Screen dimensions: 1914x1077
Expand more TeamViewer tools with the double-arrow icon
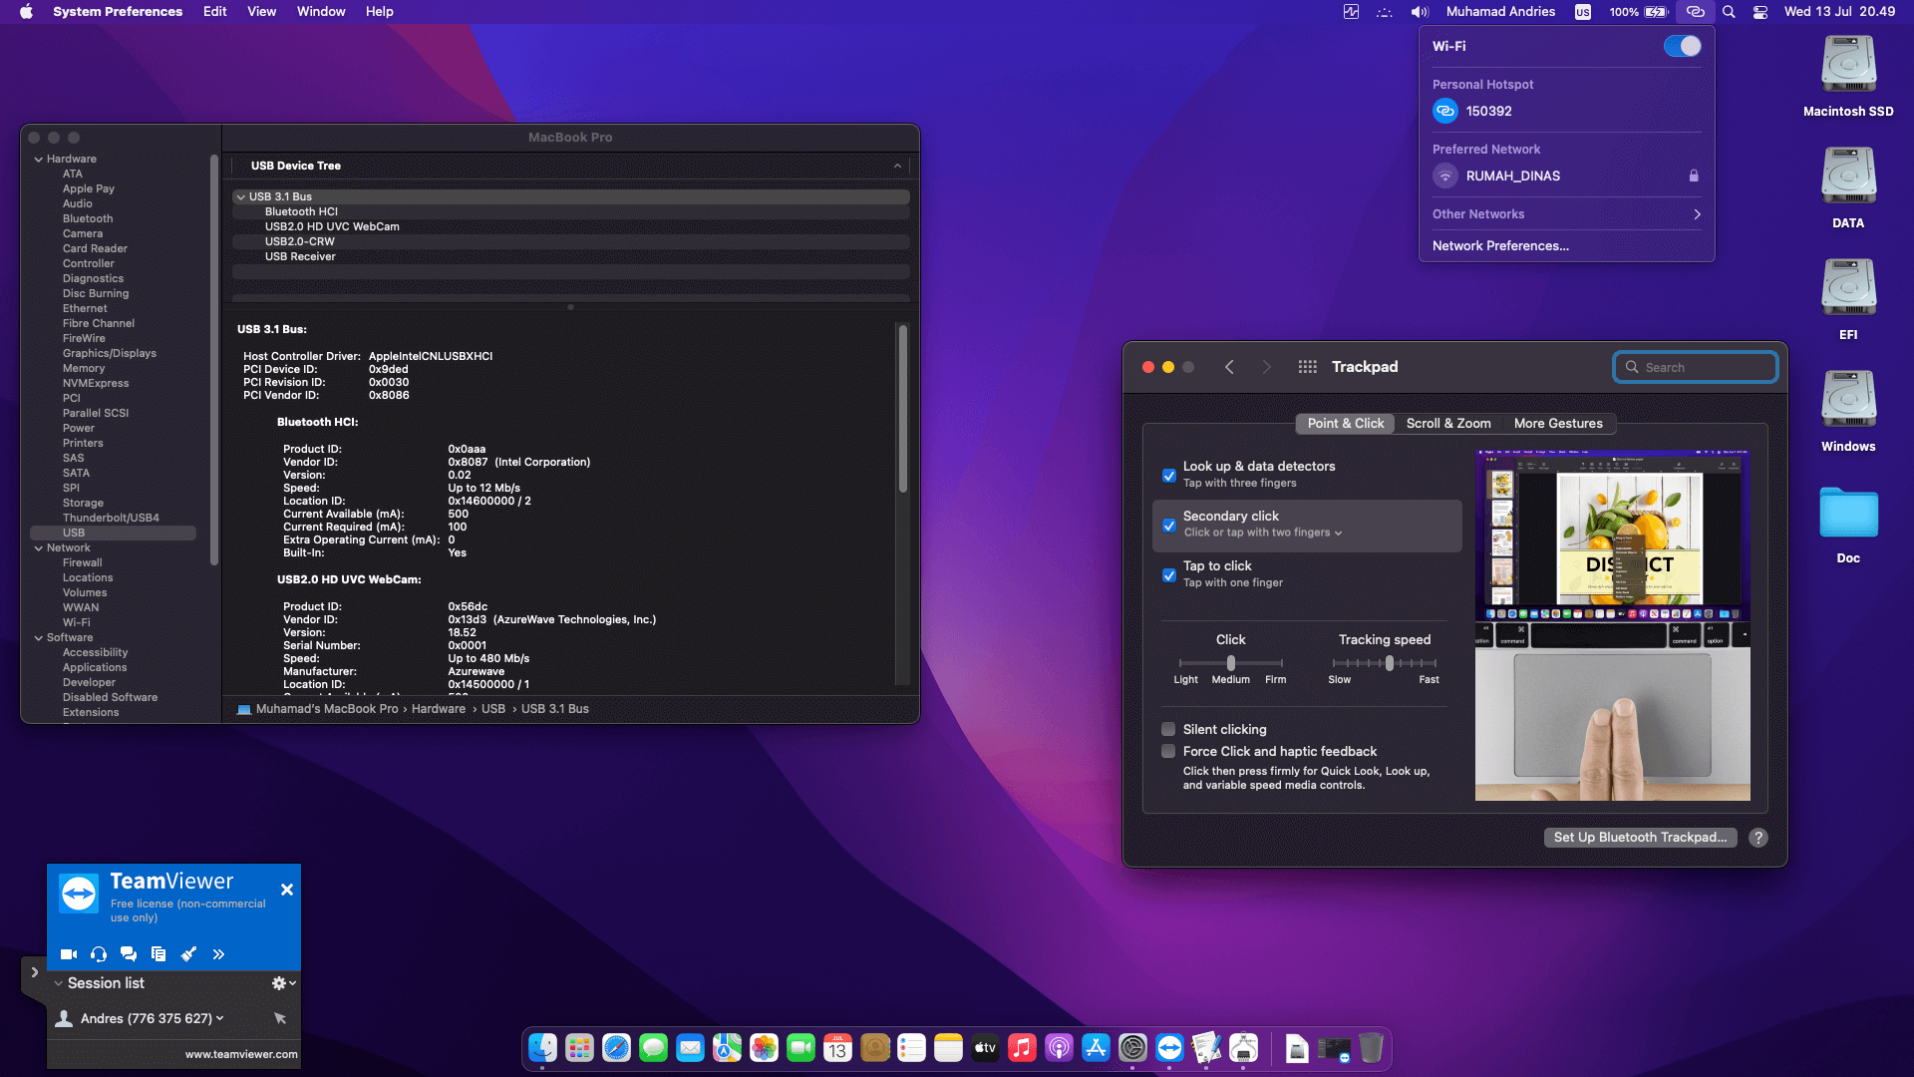[x=218, y=954]
